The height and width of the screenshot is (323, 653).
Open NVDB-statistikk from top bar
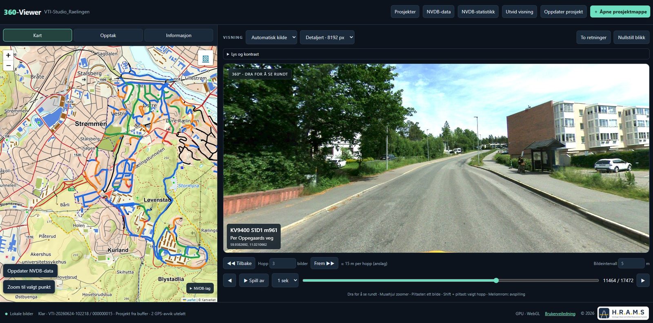478,11
